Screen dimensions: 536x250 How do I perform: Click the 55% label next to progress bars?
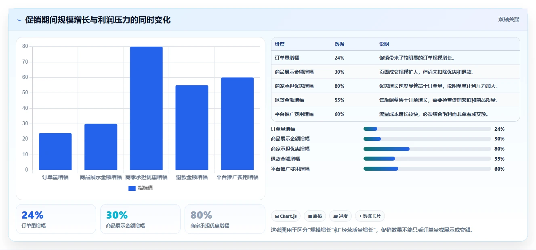coord(499,159)
